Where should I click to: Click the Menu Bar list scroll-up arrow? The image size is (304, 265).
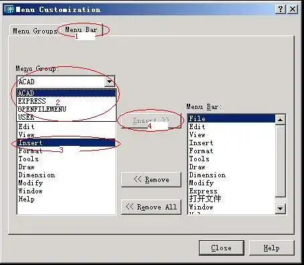pos(280,120)
